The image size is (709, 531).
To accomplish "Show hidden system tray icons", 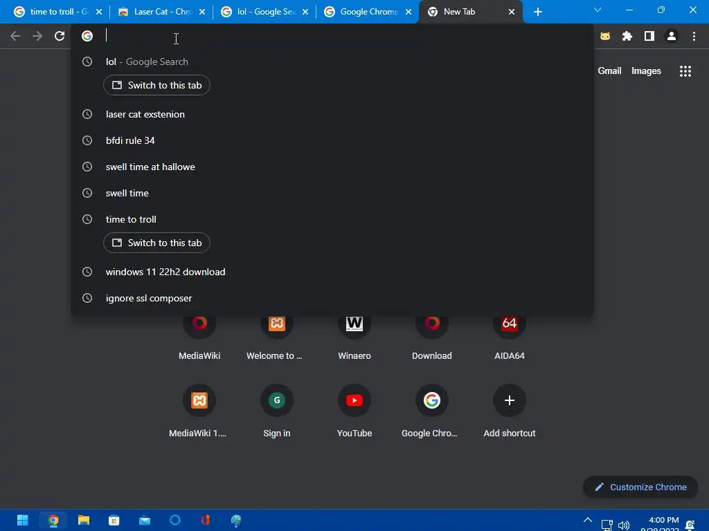I will pos(588,520).
